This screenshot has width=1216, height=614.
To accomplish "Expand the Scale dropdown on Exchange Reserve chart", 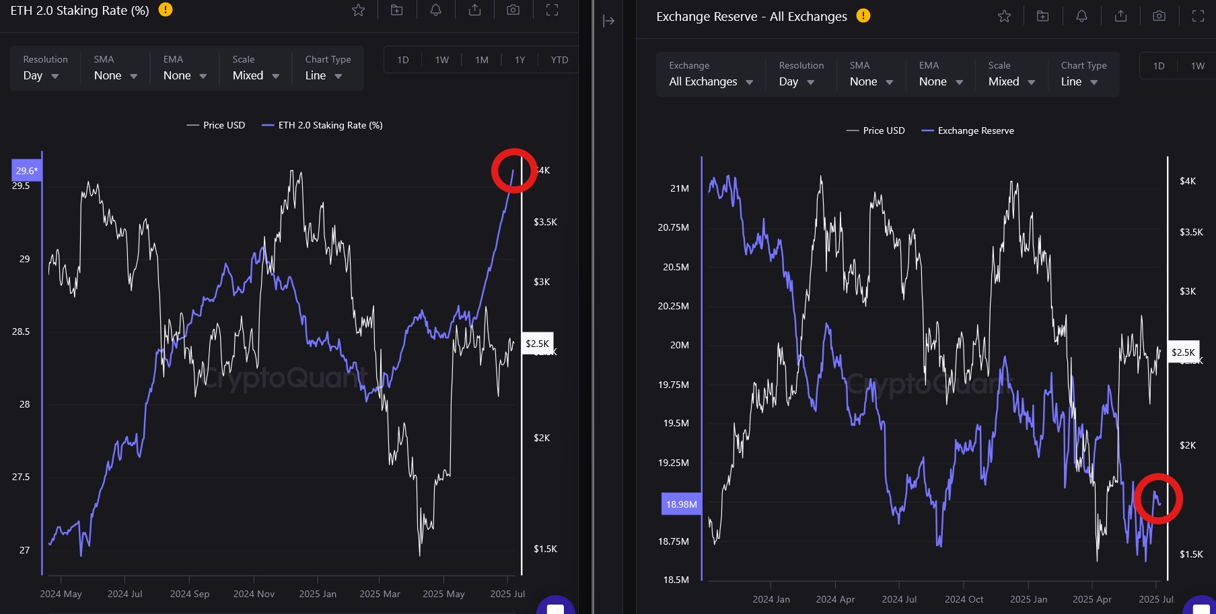I will point(1010,81).
